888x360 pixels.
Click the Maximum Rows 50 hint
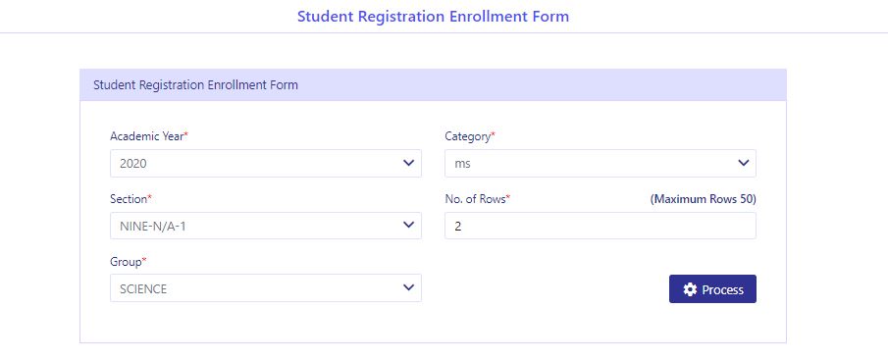point(703,199)
